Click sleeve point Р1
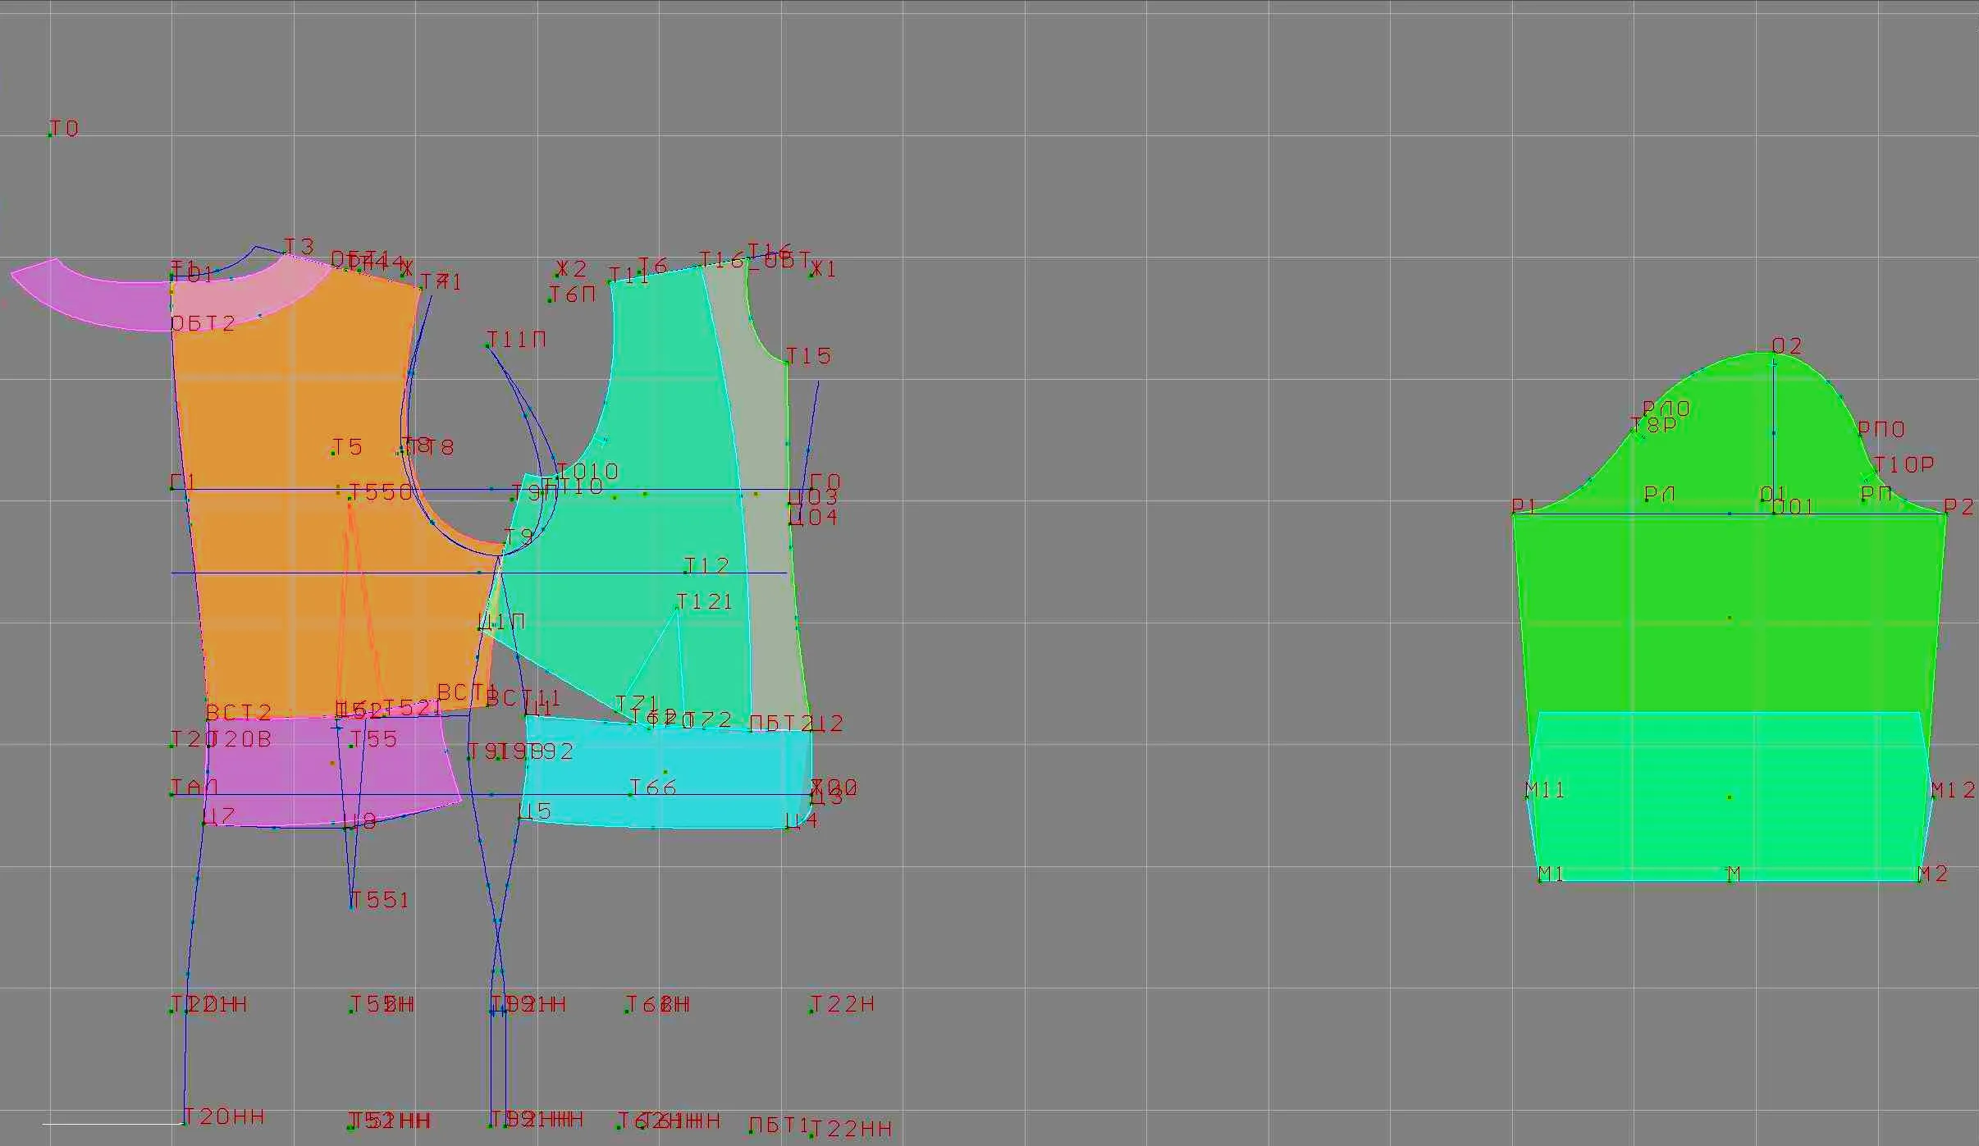Image resolution: width=1979 pixels, height=1146 pixels. [x=1524, y=507]
